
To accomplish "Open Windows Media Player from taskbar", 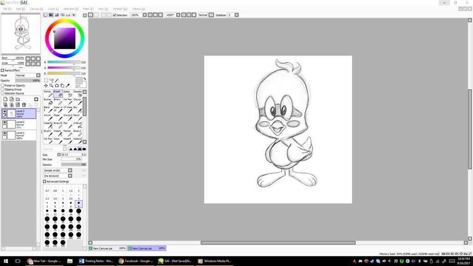I will click(214, 261).
